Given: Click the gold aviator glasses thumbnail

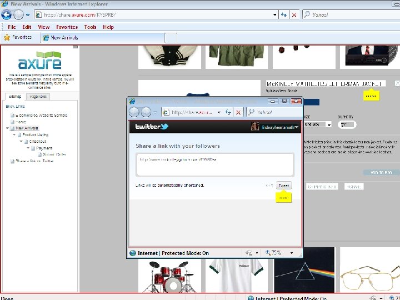Looking at the screenshot, I should (x=370, y=271).
